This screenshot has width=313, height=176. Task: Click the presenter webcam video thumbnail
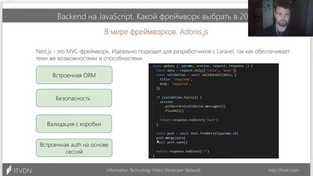(280, 18)
